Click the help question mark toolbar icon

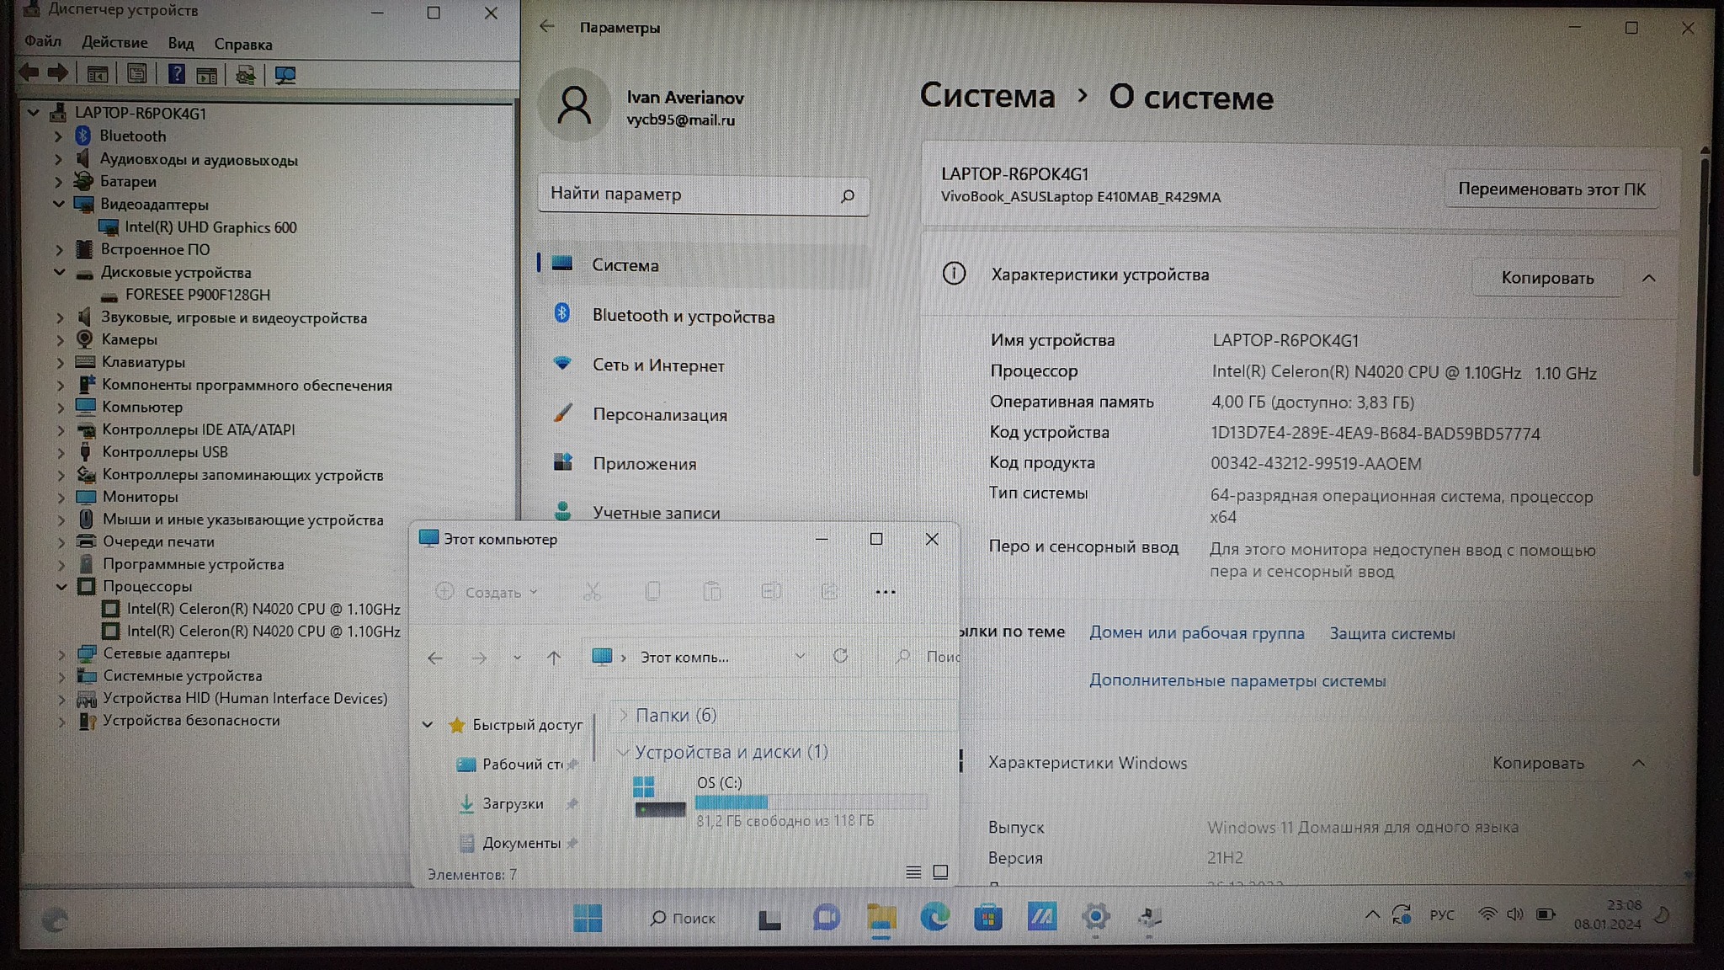point(176,74)
